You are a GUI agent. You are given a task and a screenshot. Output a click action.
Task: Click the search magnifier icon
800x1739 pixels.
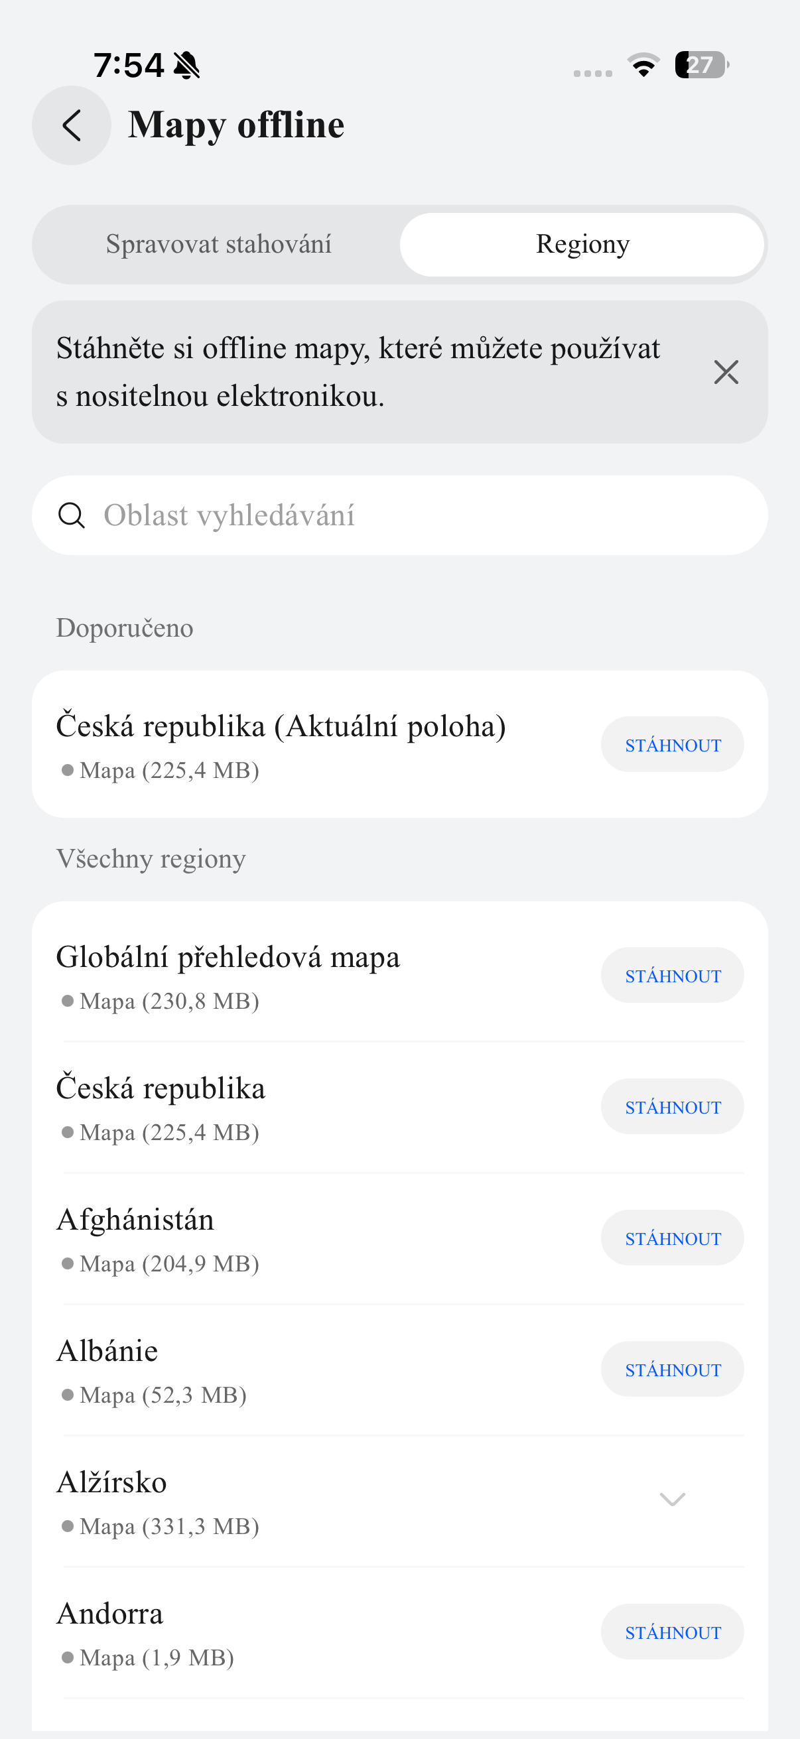pos(72,515)
